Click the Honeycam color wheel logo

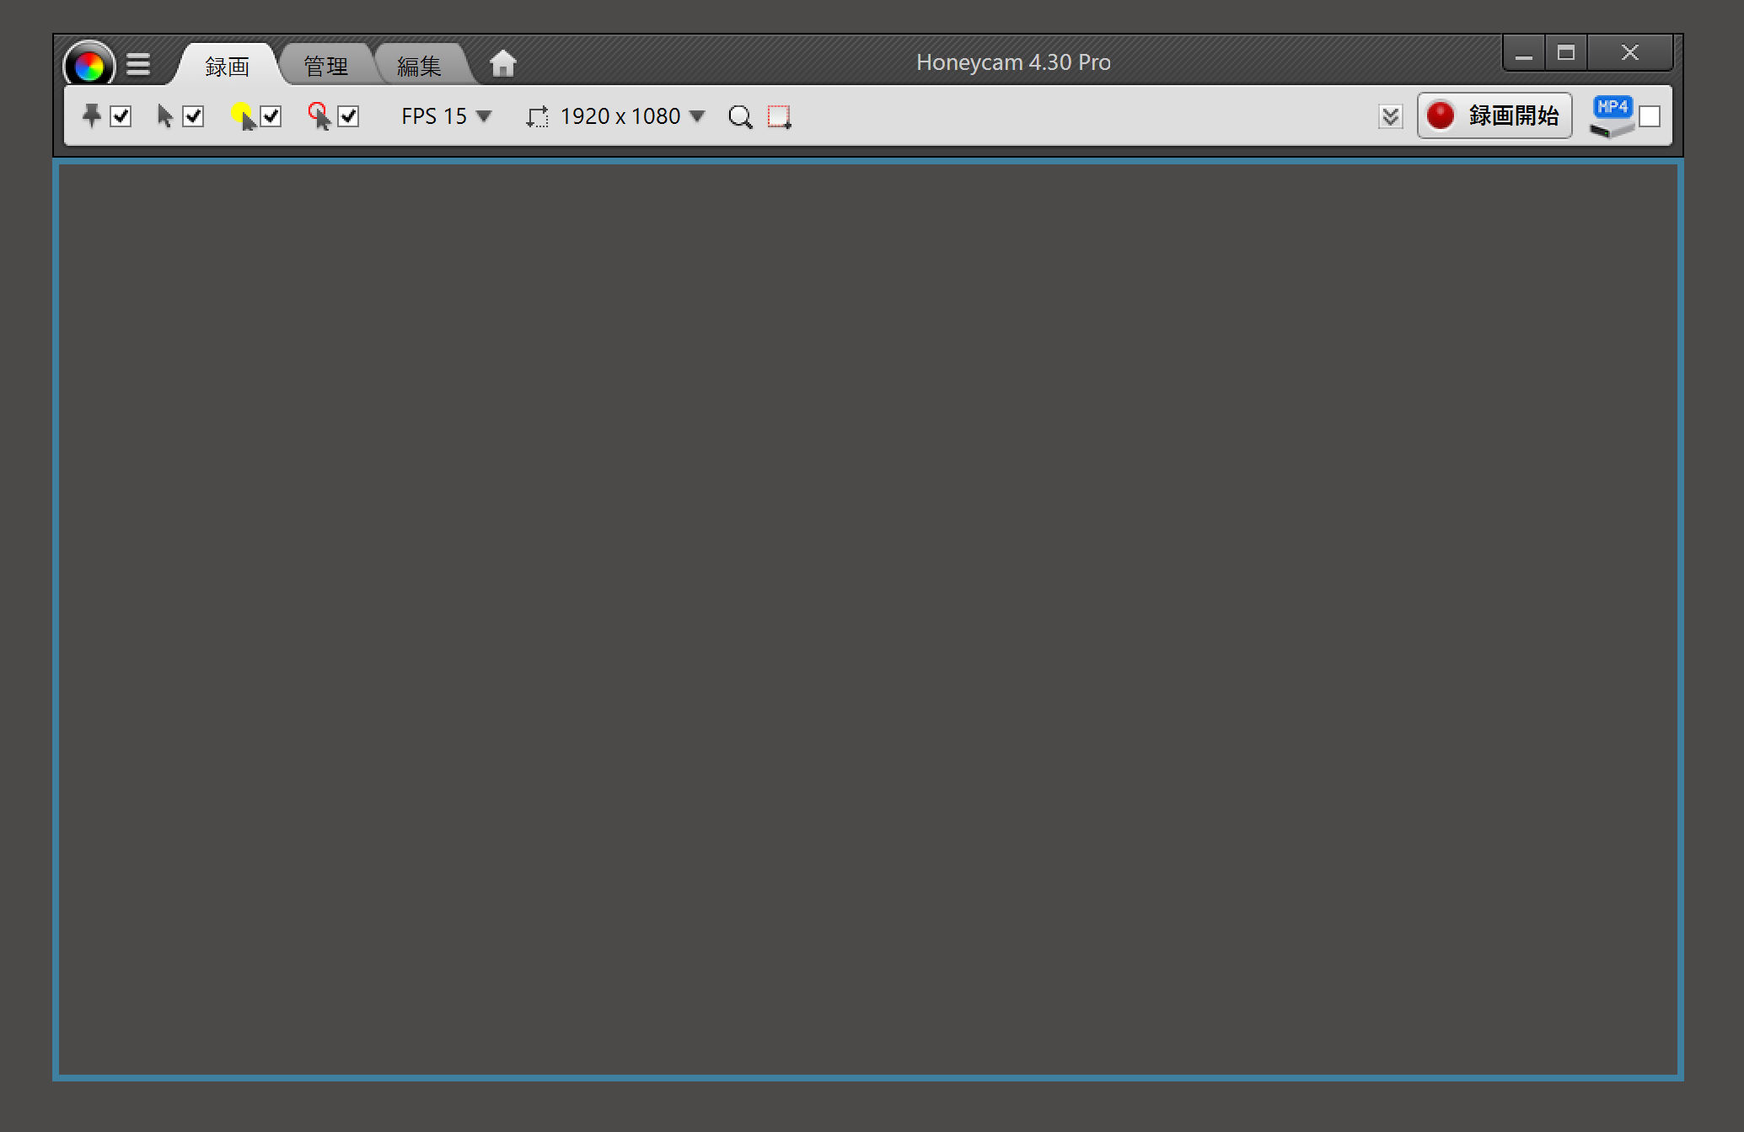[89, 65]
